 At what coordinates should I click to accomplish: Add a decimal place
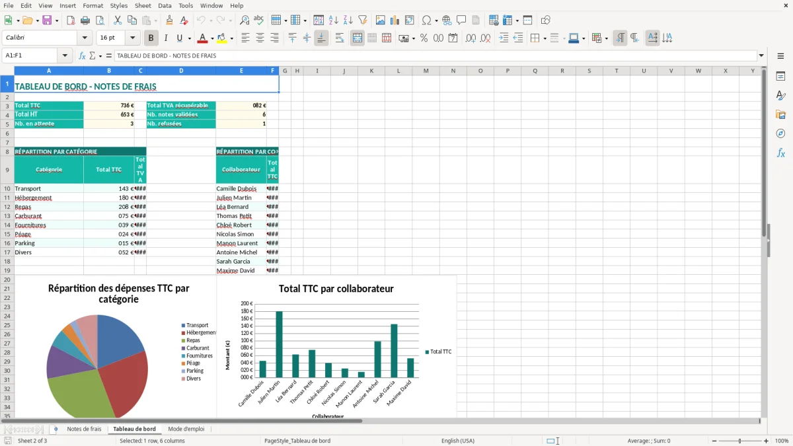471,38
